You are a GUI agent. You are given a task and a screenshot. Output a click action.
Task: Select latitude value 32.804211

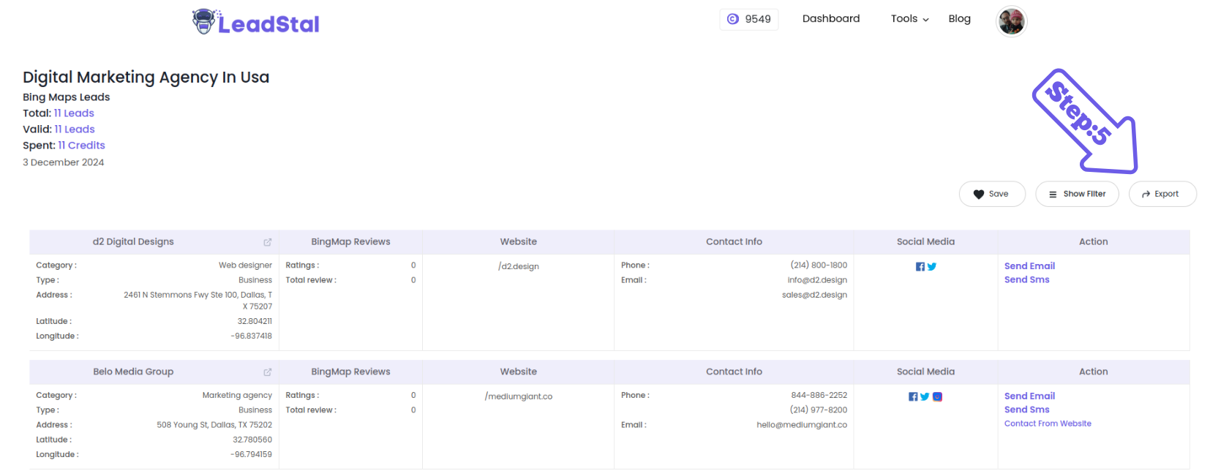click(x=255, y=322)
